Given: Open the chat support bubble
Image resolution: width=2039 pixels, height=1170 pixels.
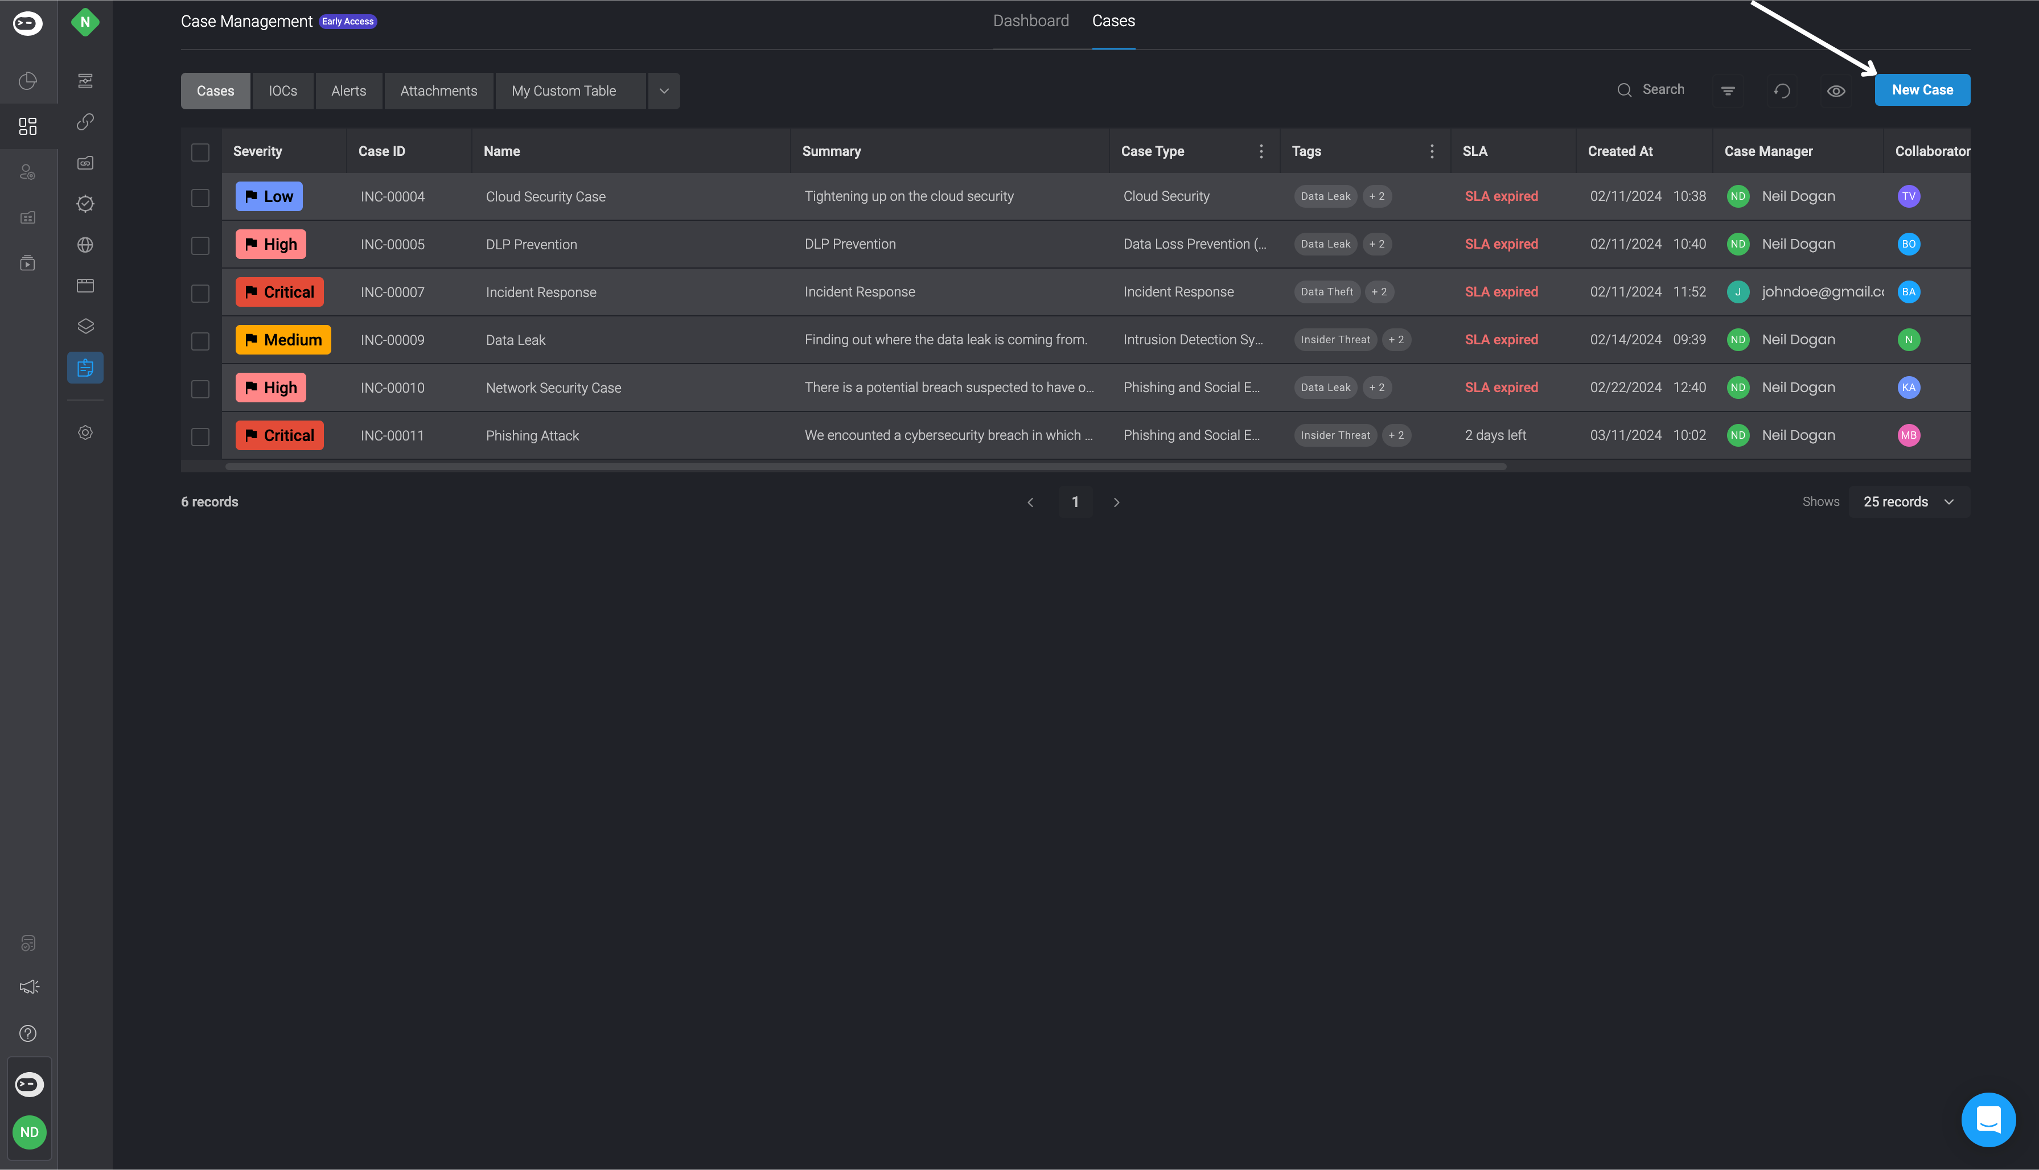Looking at the screenshot, I should pyautogui.click(x=1988, y=1119).
